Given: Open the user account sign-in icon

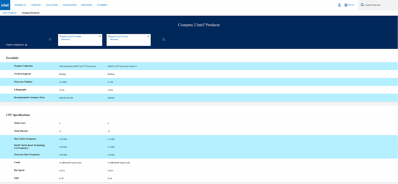Looking at the screenshot, I should click(x=339, y=5).
